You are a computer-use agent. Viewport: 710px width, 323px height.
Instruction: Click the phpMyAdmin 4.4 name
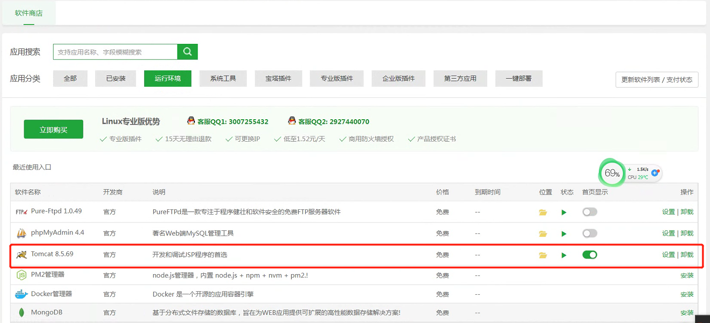point(58,233)
